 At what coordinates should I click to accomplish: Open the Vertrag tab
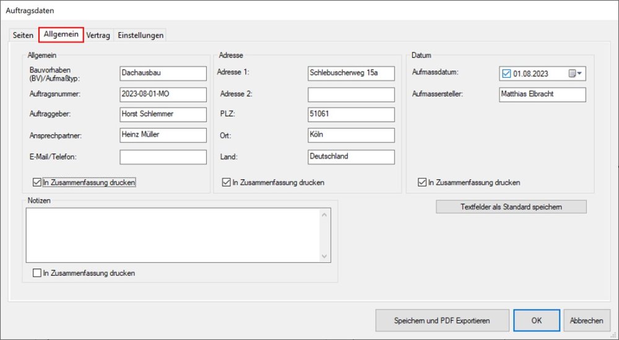click(98, 35)
